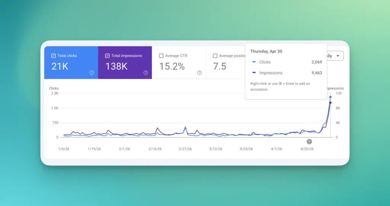Click the 15.2% average CTR value
Image resolution: width=390 pixels, height=206 pixels.
tap(172, 66)
